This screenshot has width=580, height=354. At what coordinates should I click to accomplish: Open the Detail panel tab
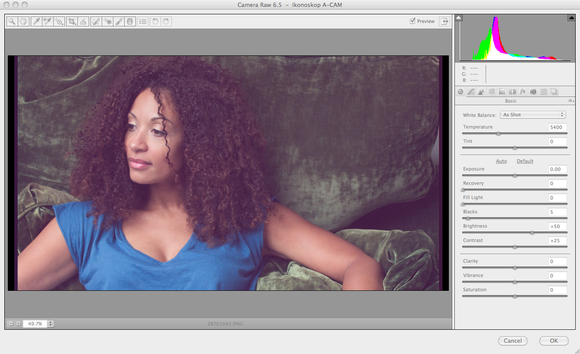click(x=481, y=91)
